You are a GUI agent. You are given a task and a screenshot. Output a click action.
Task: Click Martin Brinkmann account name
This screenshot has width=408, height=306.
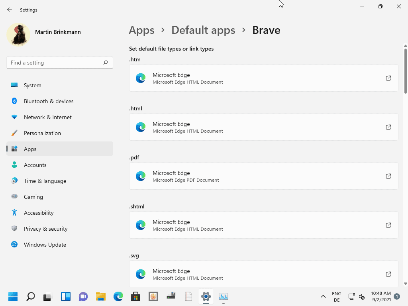click(58, 32)
